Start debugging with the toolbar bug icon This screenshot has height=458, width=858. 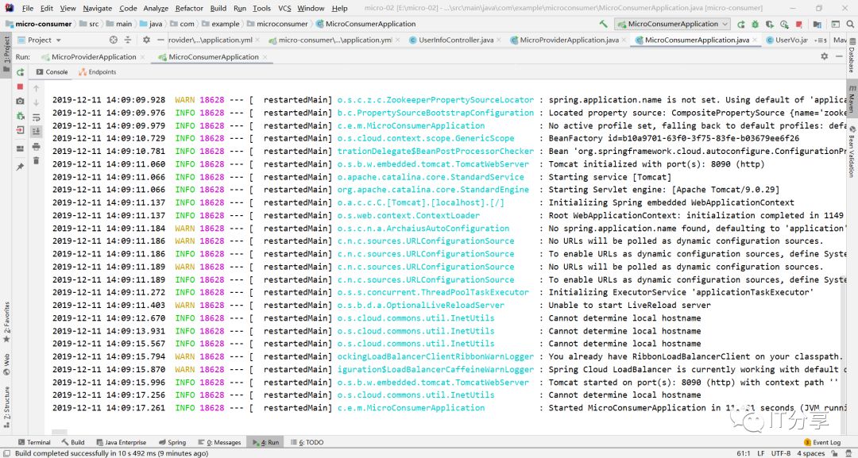756,24
